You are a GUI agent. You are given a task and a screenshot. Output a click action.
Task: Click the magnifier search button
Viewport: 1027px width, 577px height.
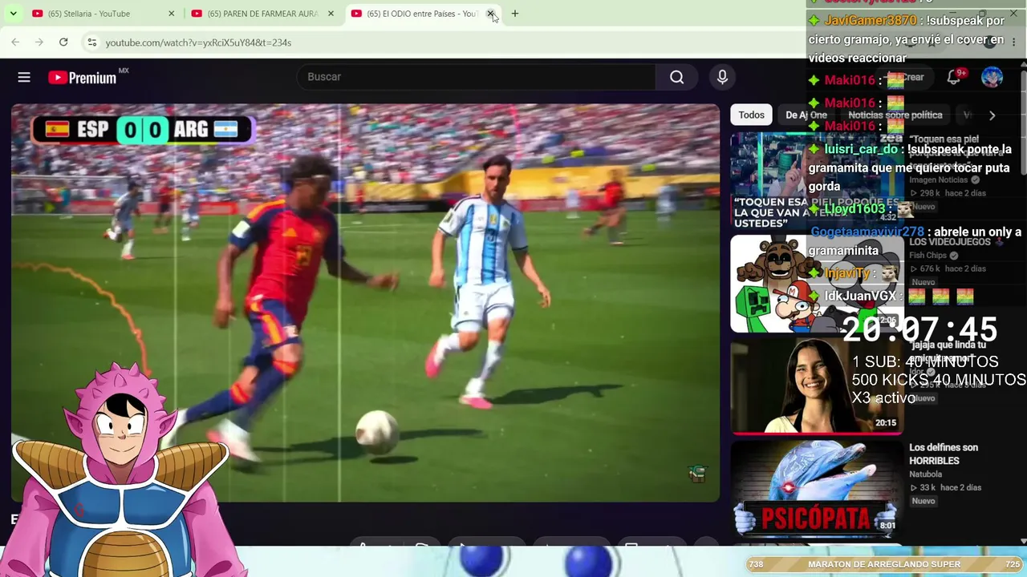click(x=677, y=77)
